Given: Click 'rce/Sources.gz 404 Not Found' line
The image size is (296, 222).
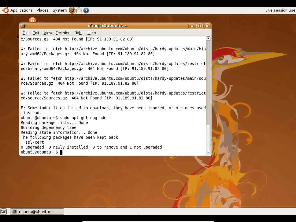Looking at the screenshot, I should [x=80, y=84].
